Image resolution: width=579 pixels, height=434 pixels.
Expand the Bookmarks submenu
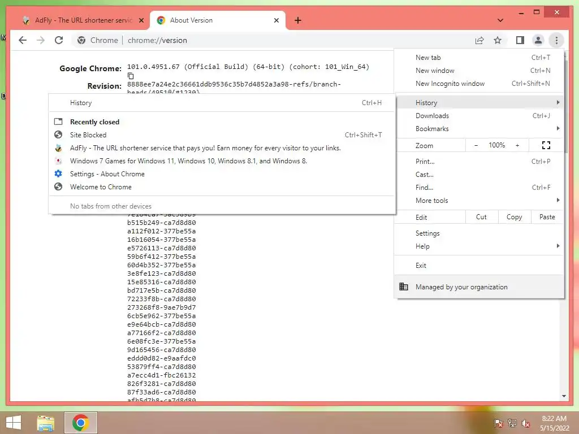479,128
